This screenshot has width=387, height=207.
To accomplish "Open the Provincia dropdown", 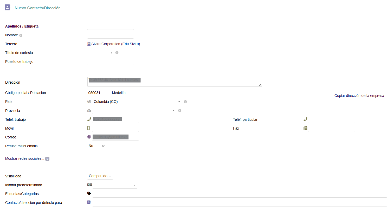I will click(x=134, y=111).
